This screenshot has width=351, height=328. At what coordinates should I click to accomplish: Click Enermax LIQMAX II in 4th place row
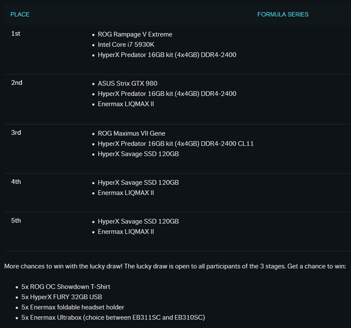coord(126,193)
